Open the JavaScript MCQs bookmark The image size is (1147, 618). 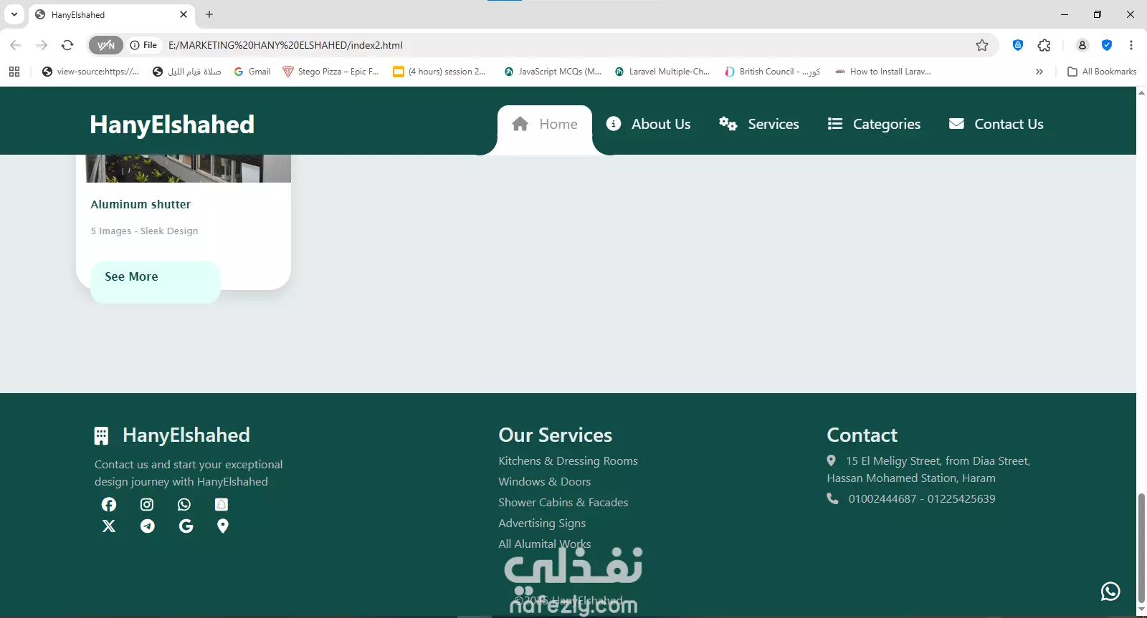[553, 72]
